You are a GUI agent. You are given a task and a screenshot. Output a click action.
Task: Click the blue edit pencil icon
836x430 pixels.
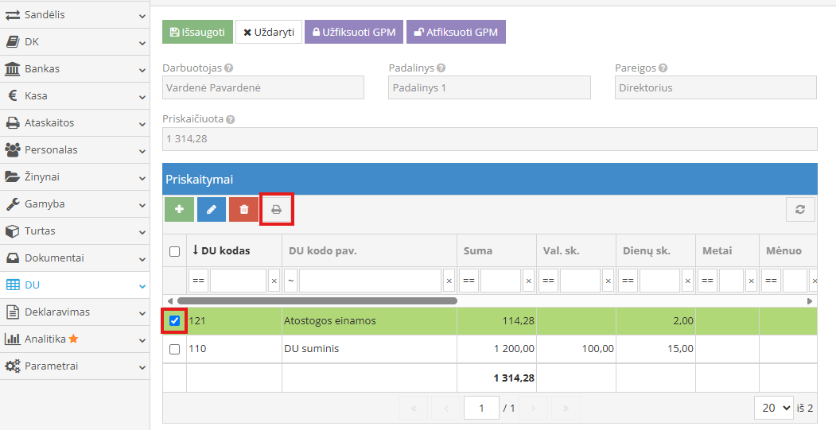tap(212, 209)
